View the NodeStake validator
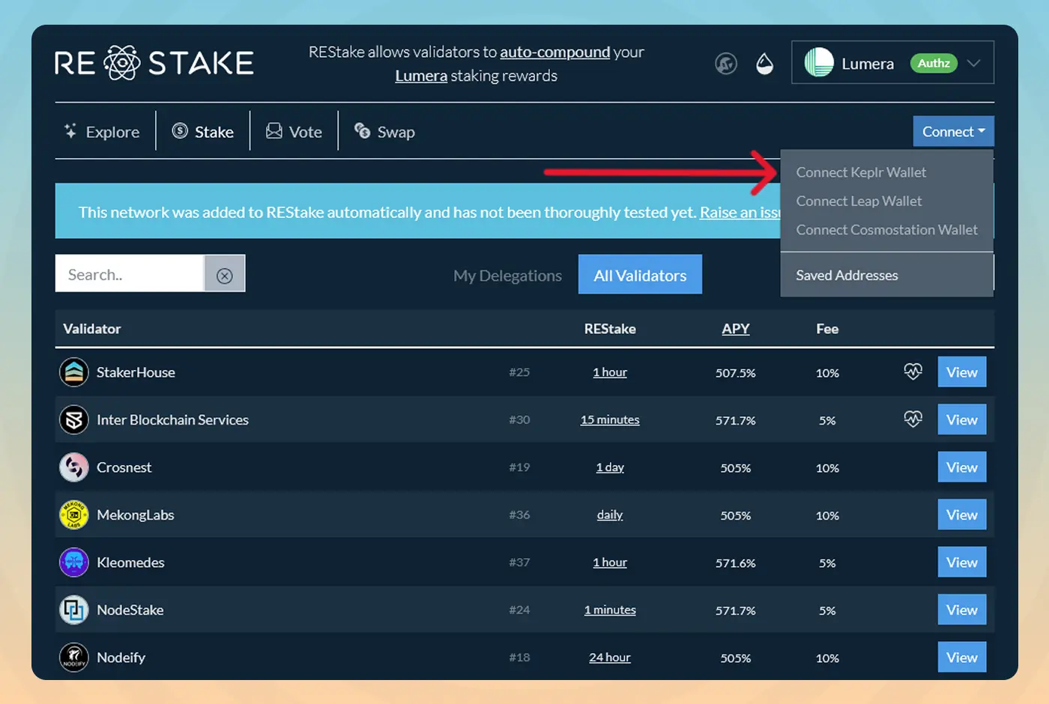The height and width of the screenshot is (704, 1049). pos(961,610)
